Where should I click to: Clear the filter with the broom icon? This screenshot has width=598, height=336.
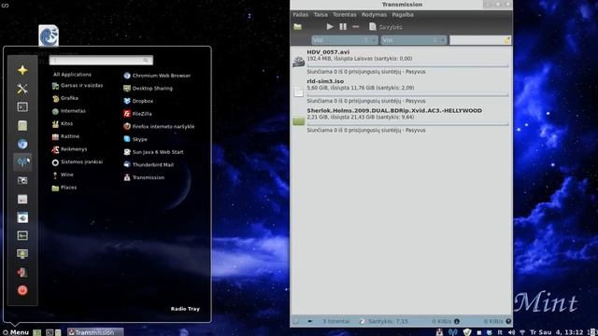click(x=506, y=40)
